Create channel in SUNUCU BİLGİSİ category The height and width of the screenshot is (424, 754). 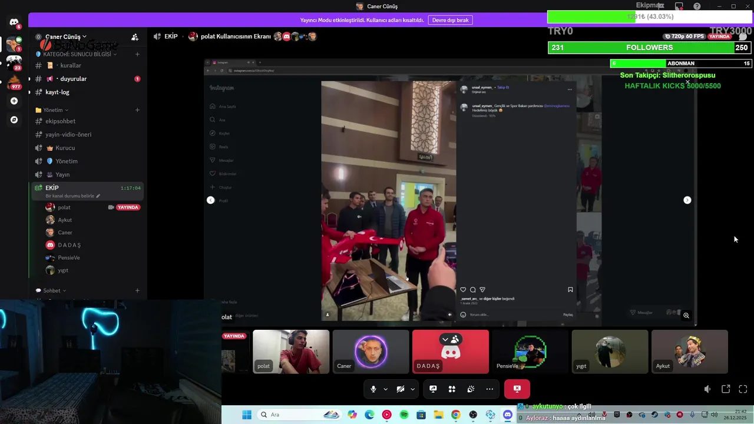[x=137, y=54]
